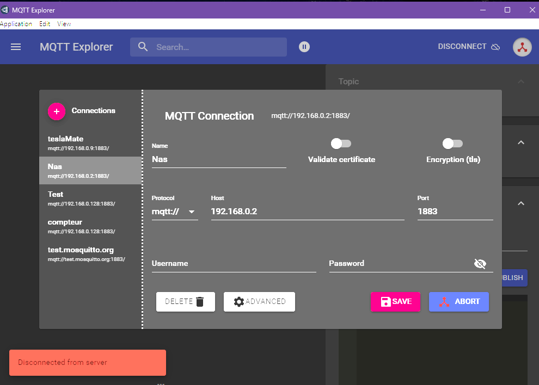Click the cloud-off icon beside Disconnect
Screen dimensions: 539x385
pyautogui.click(x=495, y=47)
